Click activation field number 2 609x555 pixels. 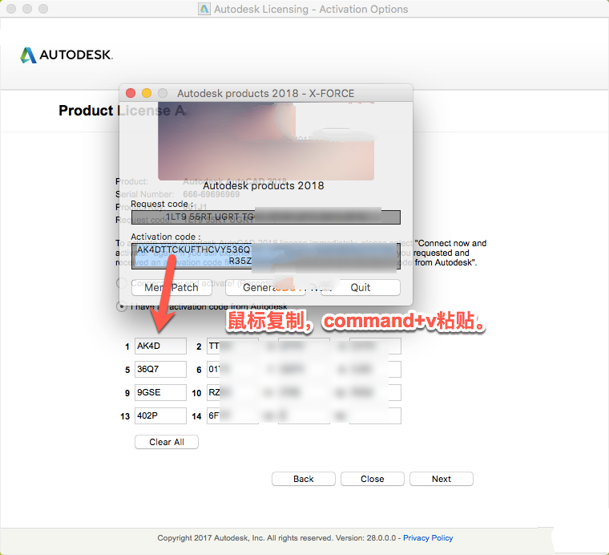click(x=232, y=346)
